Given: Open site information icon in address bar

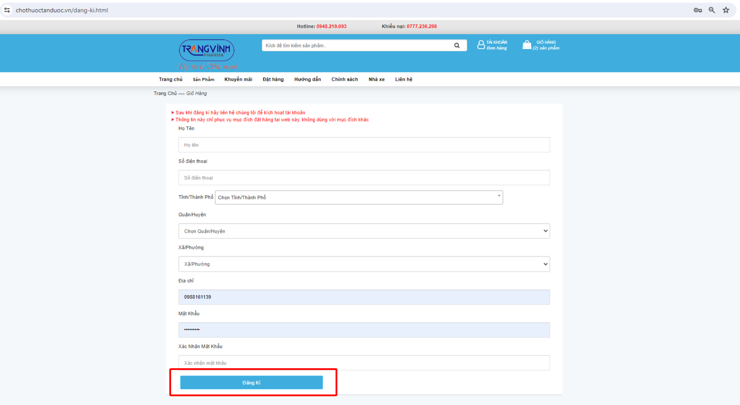Looking at the screenshot, I should [x=7, y=10].
